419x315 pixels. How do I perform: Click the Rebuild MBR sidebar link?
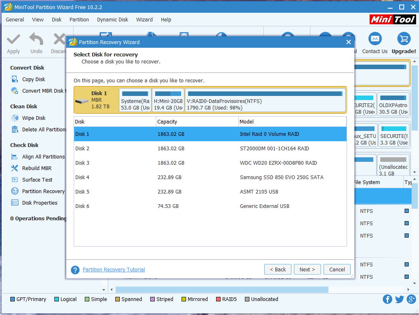37,168
